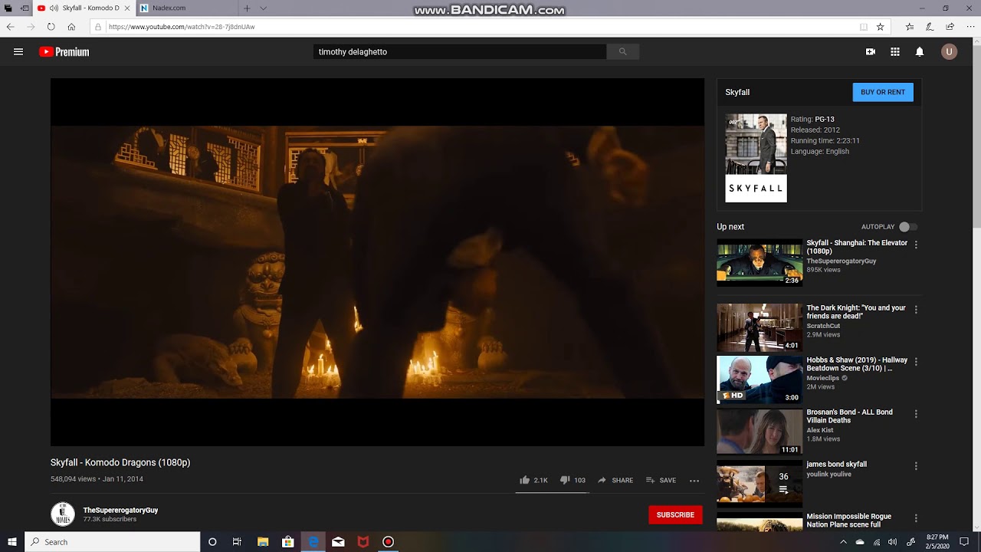This screenshot has height=552, width=981.
Task: Click the set tabs aside icon
Action: click(25, 8)
